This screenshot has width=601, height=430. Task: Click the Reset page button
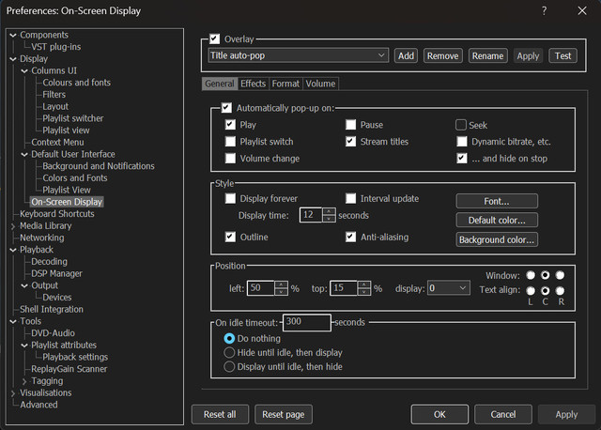284,414
